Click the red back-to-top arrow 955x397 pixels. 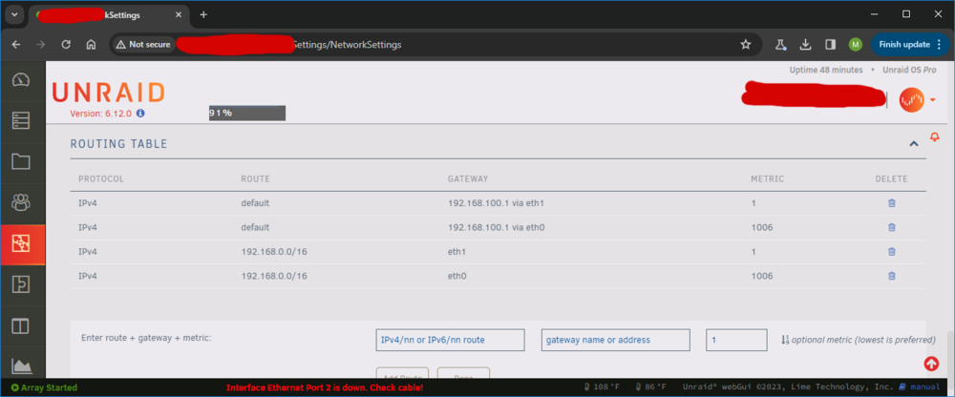pos(931,364)
